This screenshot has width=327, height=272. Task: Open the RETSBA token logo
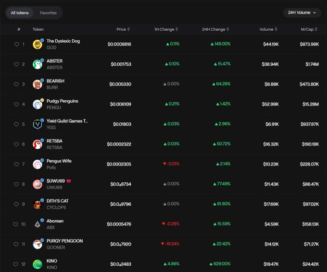coord(38,144)
